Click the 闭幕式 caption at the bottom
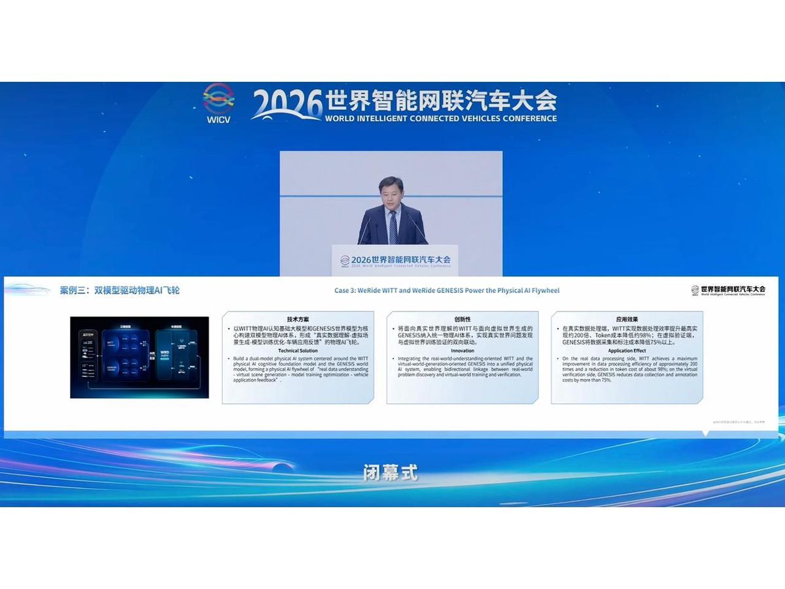785x589 pixels. [390, 472]
